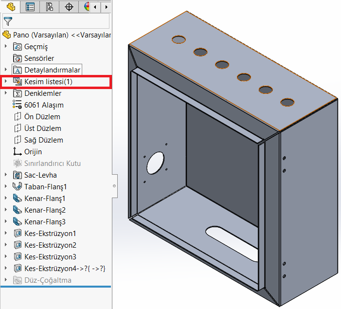Screen dimensions: 341x309
Task: Click the Sac-Levha sheet metal icon
Action: 18,175
